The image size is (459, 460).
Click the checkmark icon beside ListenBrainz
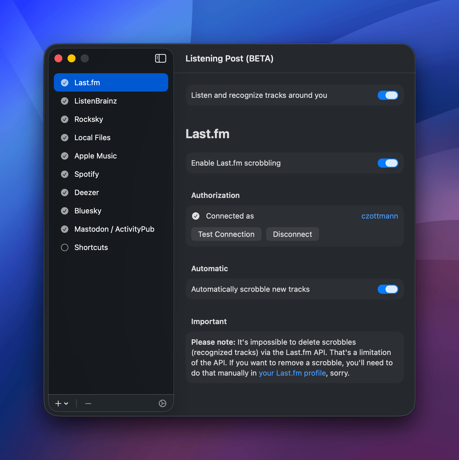[65, 101]
